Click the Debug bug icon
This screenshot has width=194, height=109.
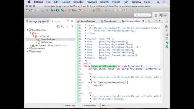pyautogui.click(x=52, y=10)
